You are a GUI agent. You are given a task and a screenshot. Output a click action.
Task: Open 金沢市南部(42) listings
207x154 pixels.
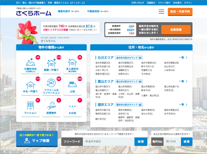pyautogui.click(x=149, y=63)
